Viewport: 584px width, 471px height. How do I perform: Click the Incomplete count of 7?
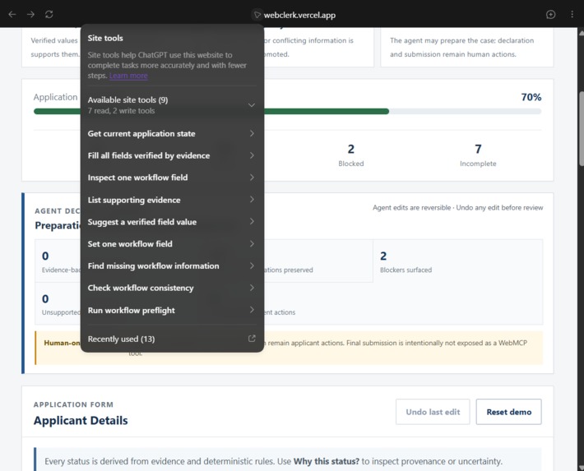[x=478, y=150]
